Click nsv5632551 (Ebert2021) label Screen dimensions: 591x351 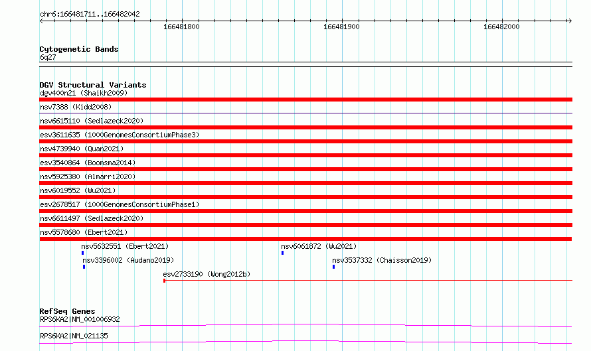pos(125,246)
